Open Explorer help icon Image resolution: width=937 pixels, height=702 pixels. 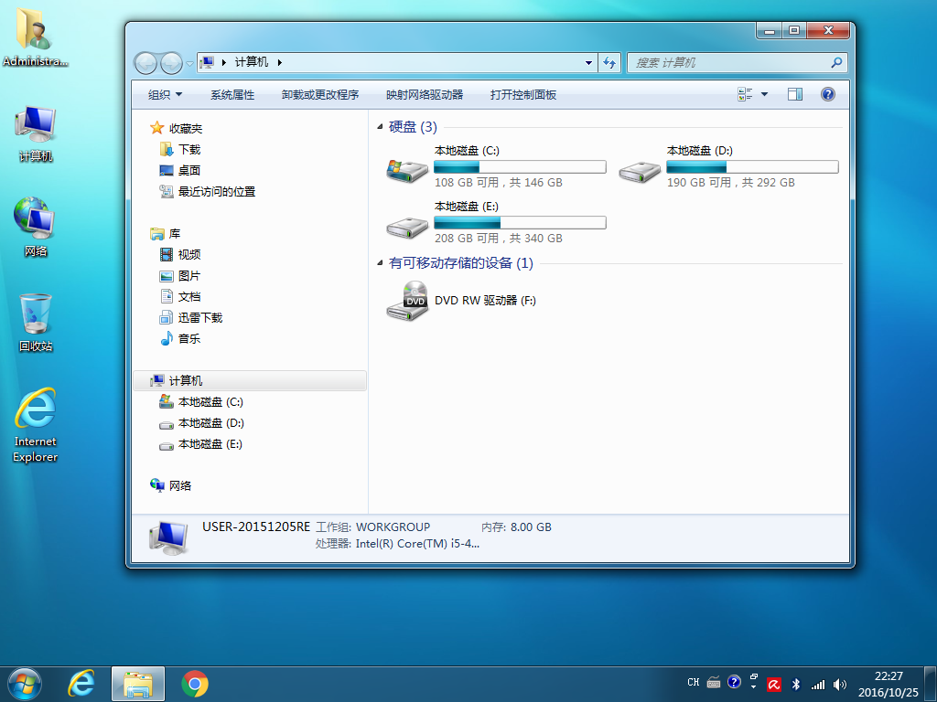click(827, 94)
